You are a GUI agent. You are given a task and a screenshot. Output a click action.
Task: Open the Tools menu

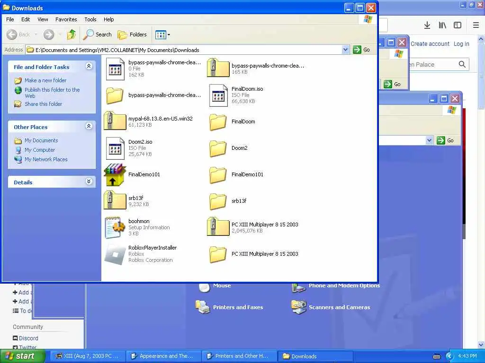[90, 19]
